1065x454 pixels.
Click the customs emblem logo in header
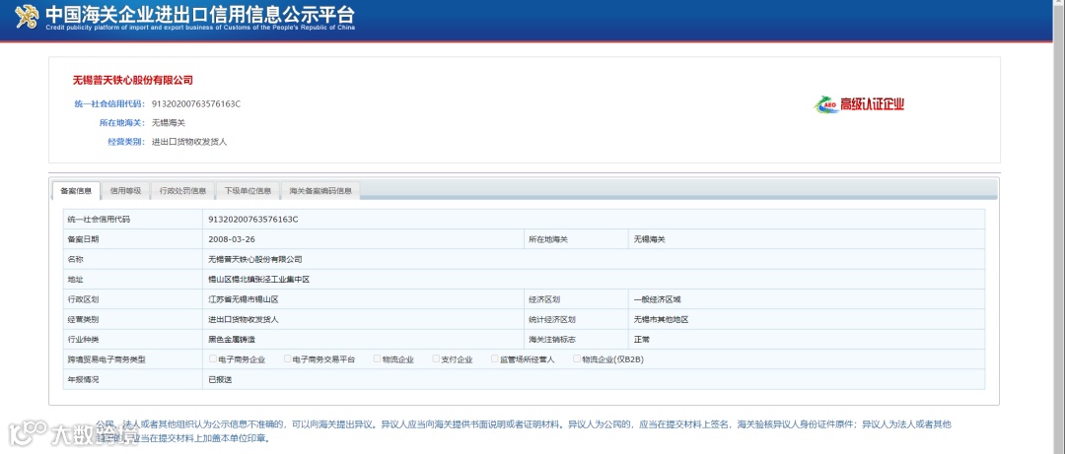coord(27,17)
